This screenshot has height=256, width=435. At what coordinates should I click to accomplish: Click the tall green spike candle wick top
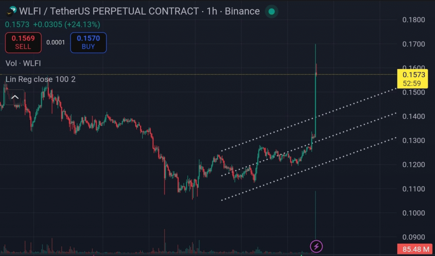tap(315, 45)
